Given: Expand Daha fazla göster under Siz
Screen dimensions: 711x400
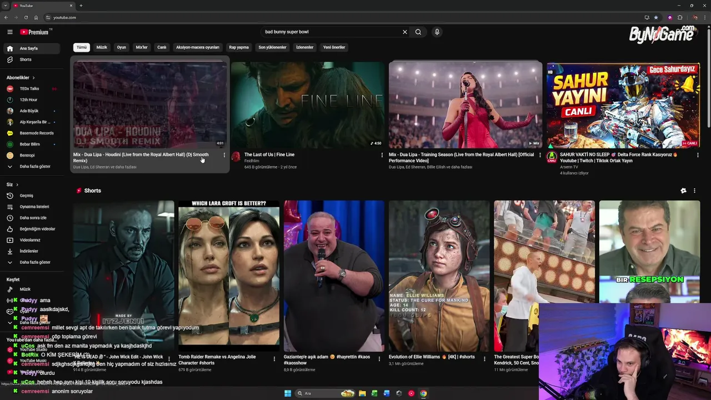Looking at the screenshot, I should pos(31,262).
